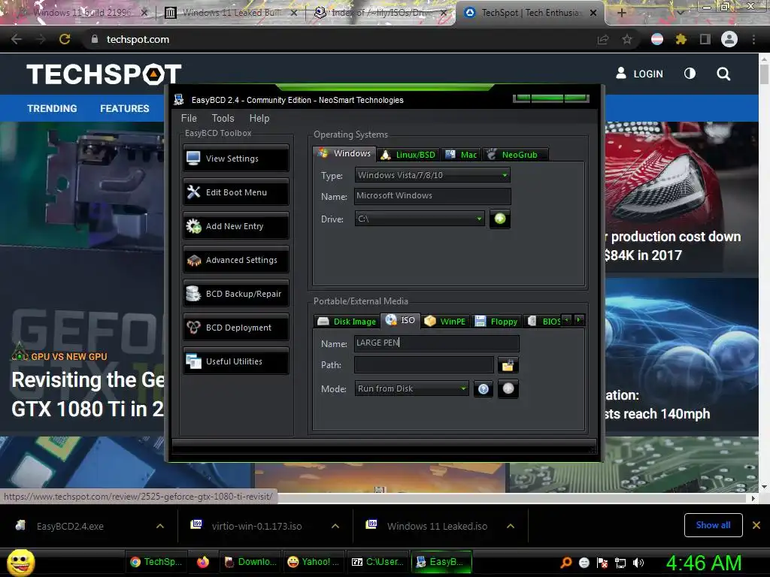Viewport: 770px width, 577px height.
Task: Click the taskbar search magnifier tray icon
Action: [565, 563]
